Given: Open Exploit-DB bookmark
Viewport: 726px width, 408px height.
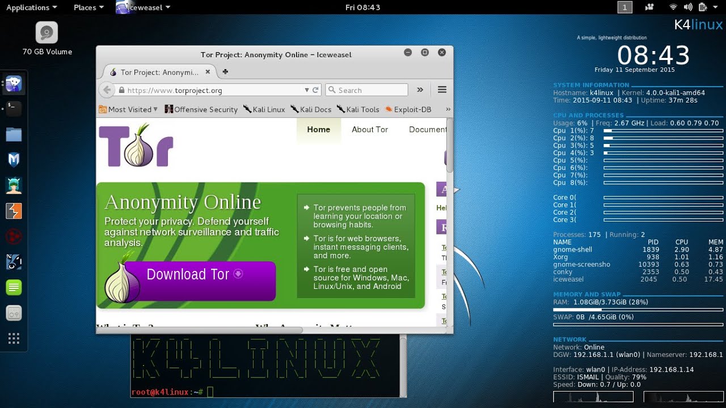Looking at the screenshot, I should [x=408, y=109].
